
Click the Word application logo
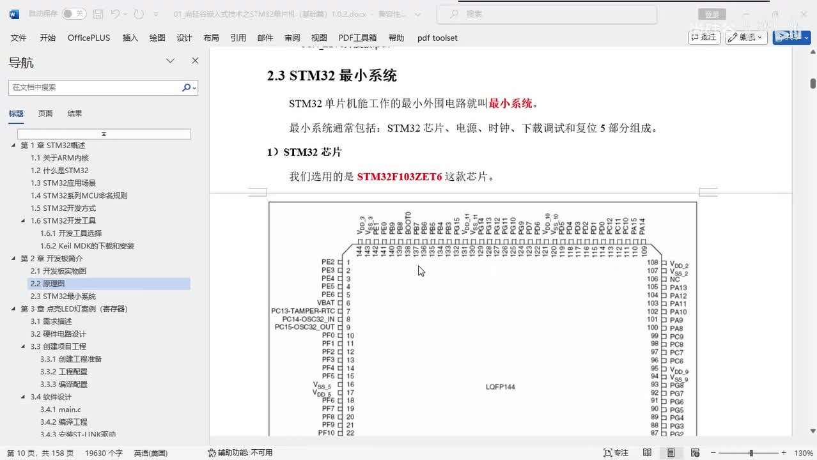[14, 13]
